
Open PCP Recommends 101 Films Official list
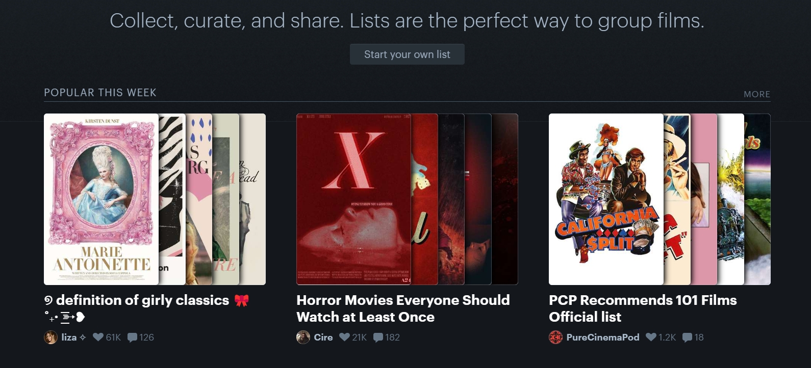point(643,308)
